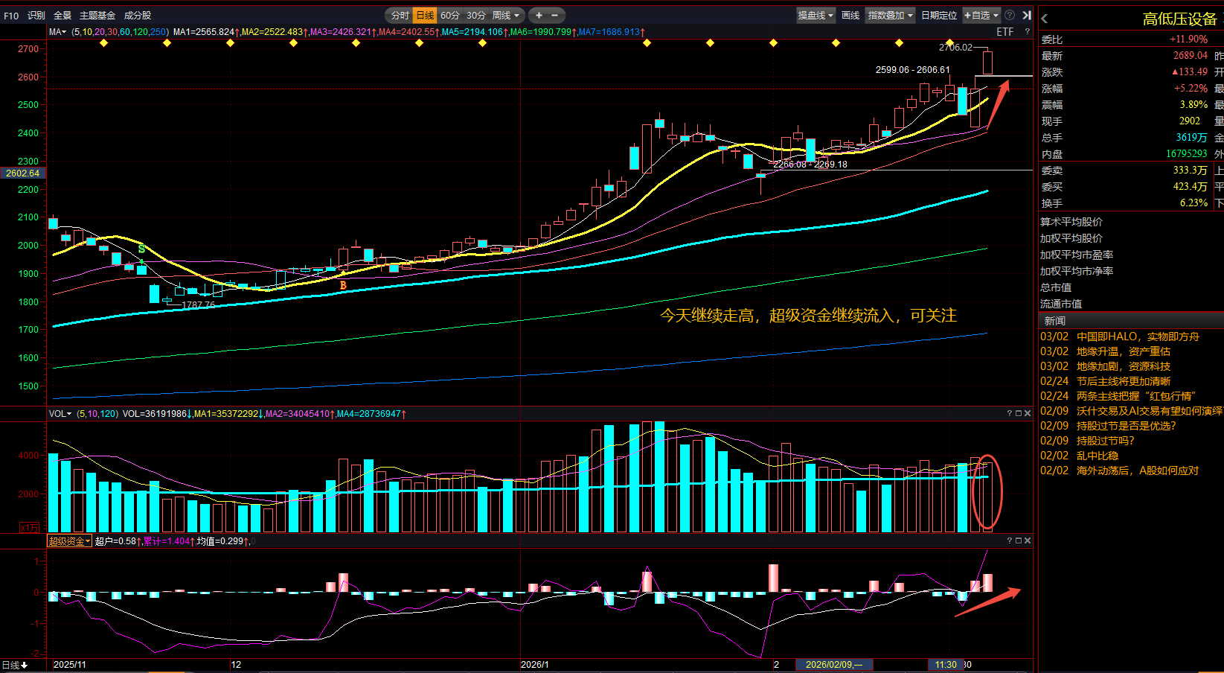The height and width of the screenshot is (673, 1224).
Task: Click the back chevron beside 高低压设备
Action: [1045, 19]
